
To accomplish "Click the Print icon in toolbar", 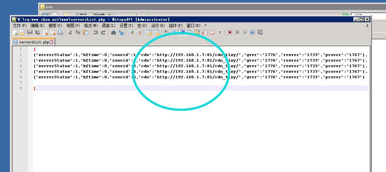I will [x=60, y=32].
